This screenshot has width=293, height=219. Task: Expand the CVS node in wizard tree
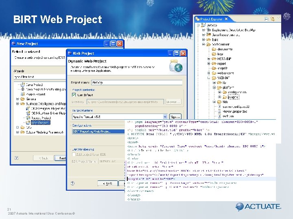click(x=17, y=127)
